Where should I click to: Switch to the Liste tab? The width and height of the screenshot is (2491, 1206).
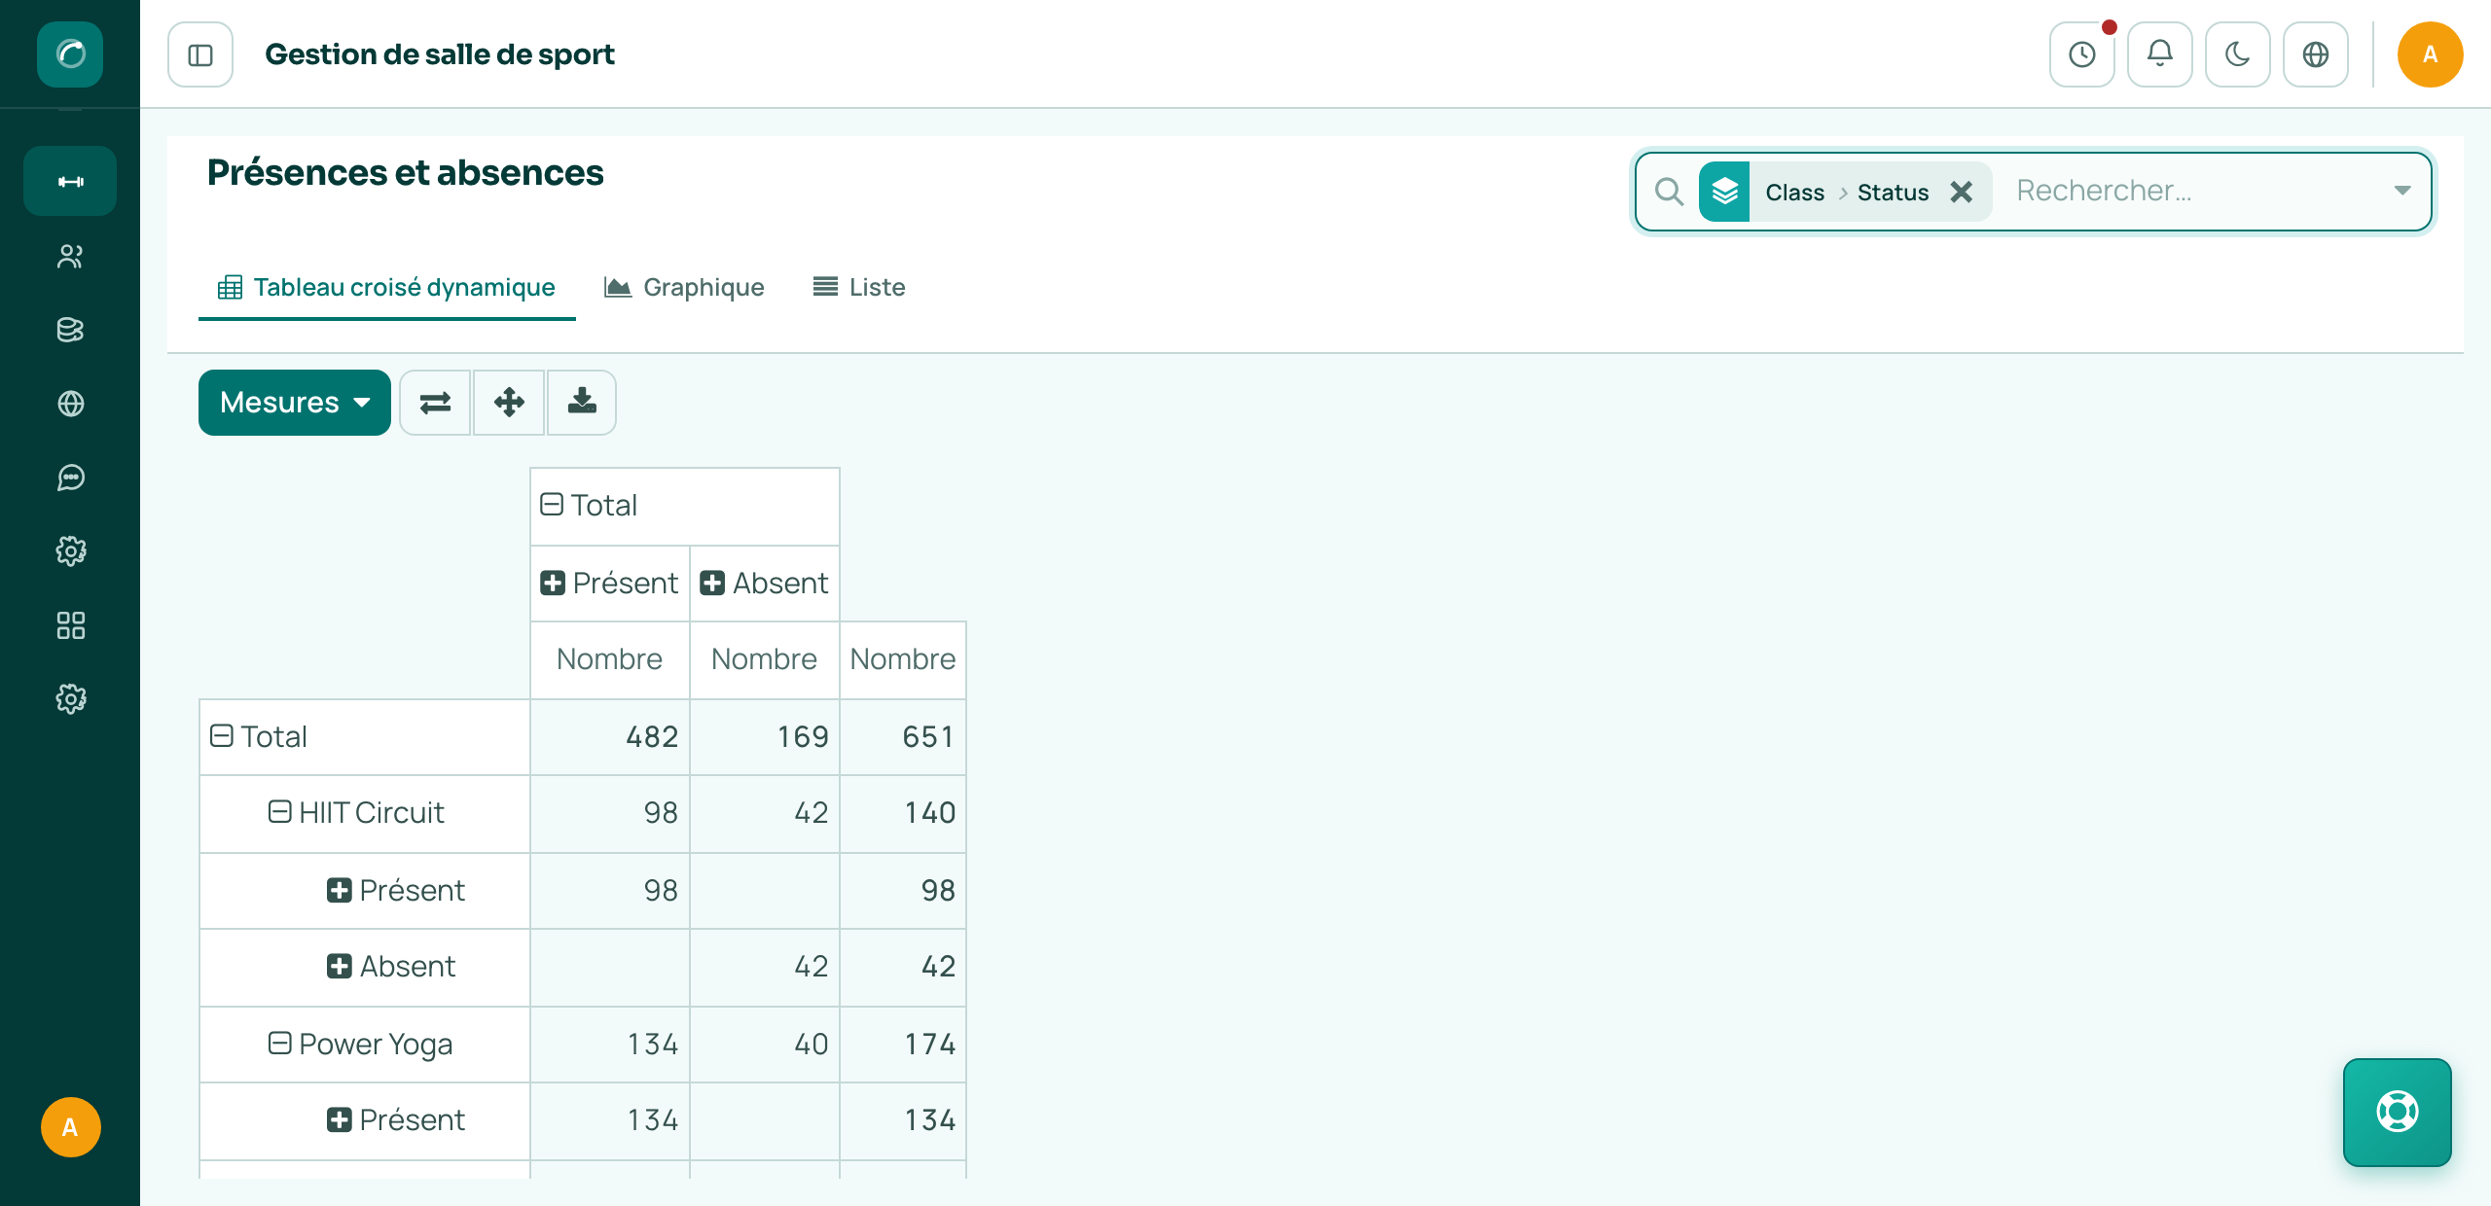click(x=859, y=288)
